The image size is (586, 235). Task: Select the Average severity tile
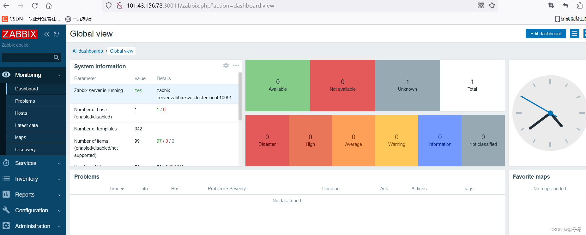[353, 140]
